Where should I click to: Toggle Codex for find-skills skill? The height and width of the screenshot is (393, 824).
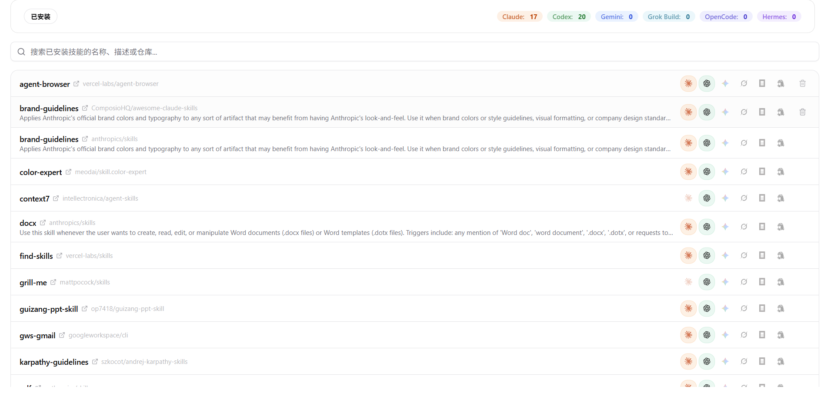tap(707, 255)
